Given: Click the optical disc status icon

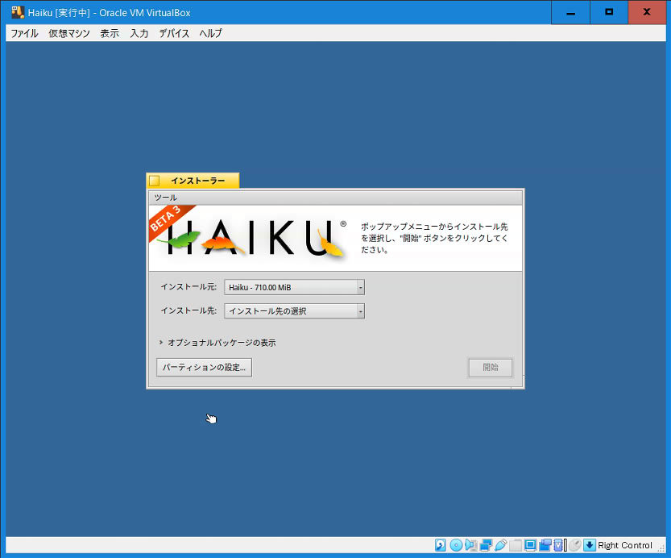Looking at the screenshot, I should click(456, 545).
